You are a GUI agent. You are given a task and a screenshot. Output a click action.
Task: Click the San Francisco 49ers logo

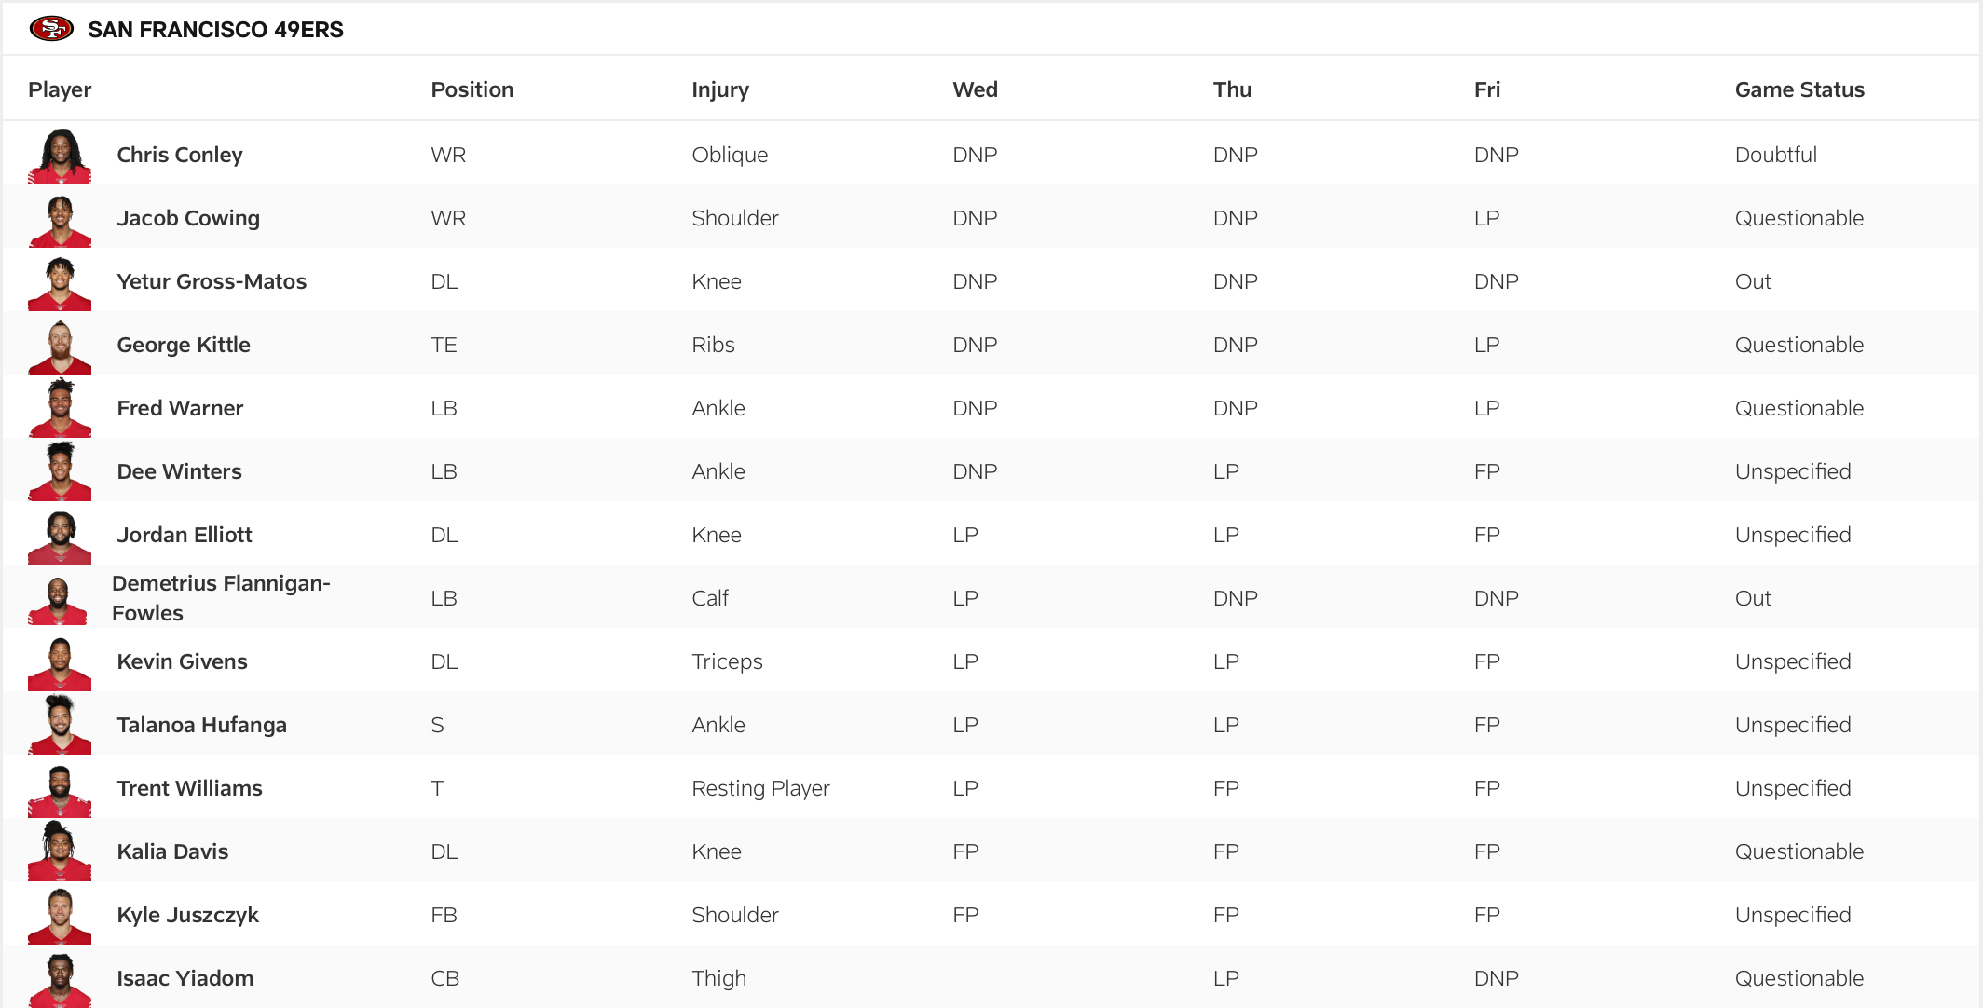pyautogui.click(x=51, y=29)
